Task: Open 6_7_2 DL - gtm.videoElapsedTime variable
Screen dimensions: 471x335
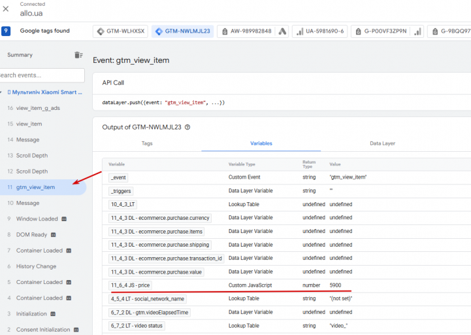Action: coord(150,312)
